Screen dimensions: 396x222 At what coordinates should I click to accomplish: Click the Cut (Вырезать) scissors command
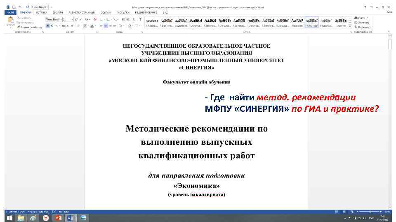pos(24,18)
